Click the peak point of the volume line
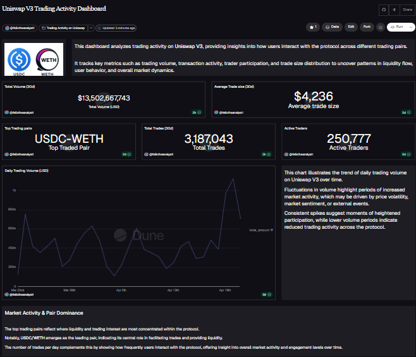The height and width of the screenshot is (357, 416). click(233, 179)
